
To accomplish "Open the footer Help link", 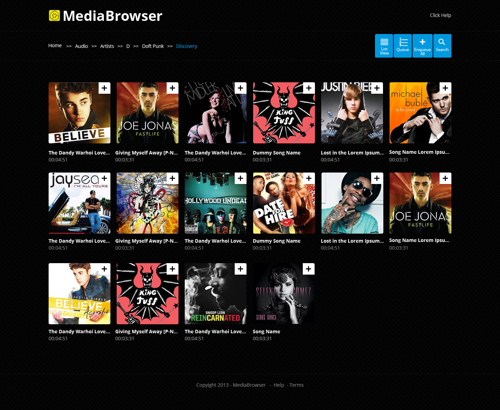I will (279, 385).
